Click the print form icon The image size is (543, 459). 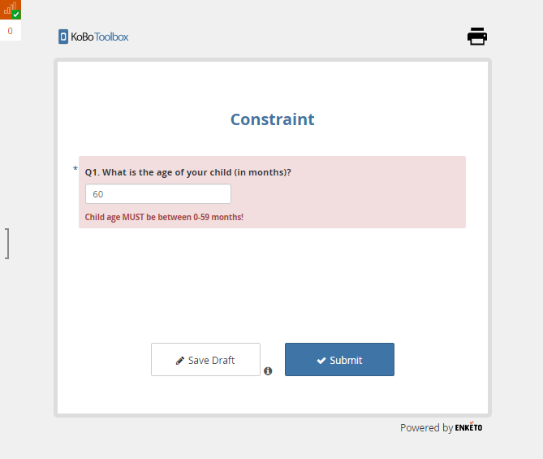[x=476, y=37]
